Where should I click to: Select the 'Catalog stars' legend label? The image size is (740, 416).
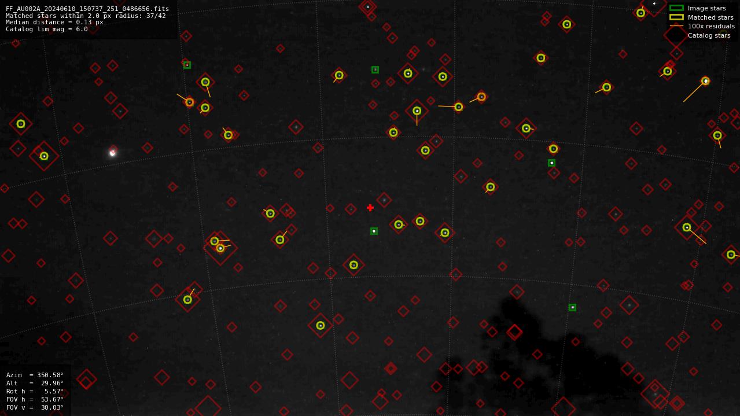coord(709,35)
